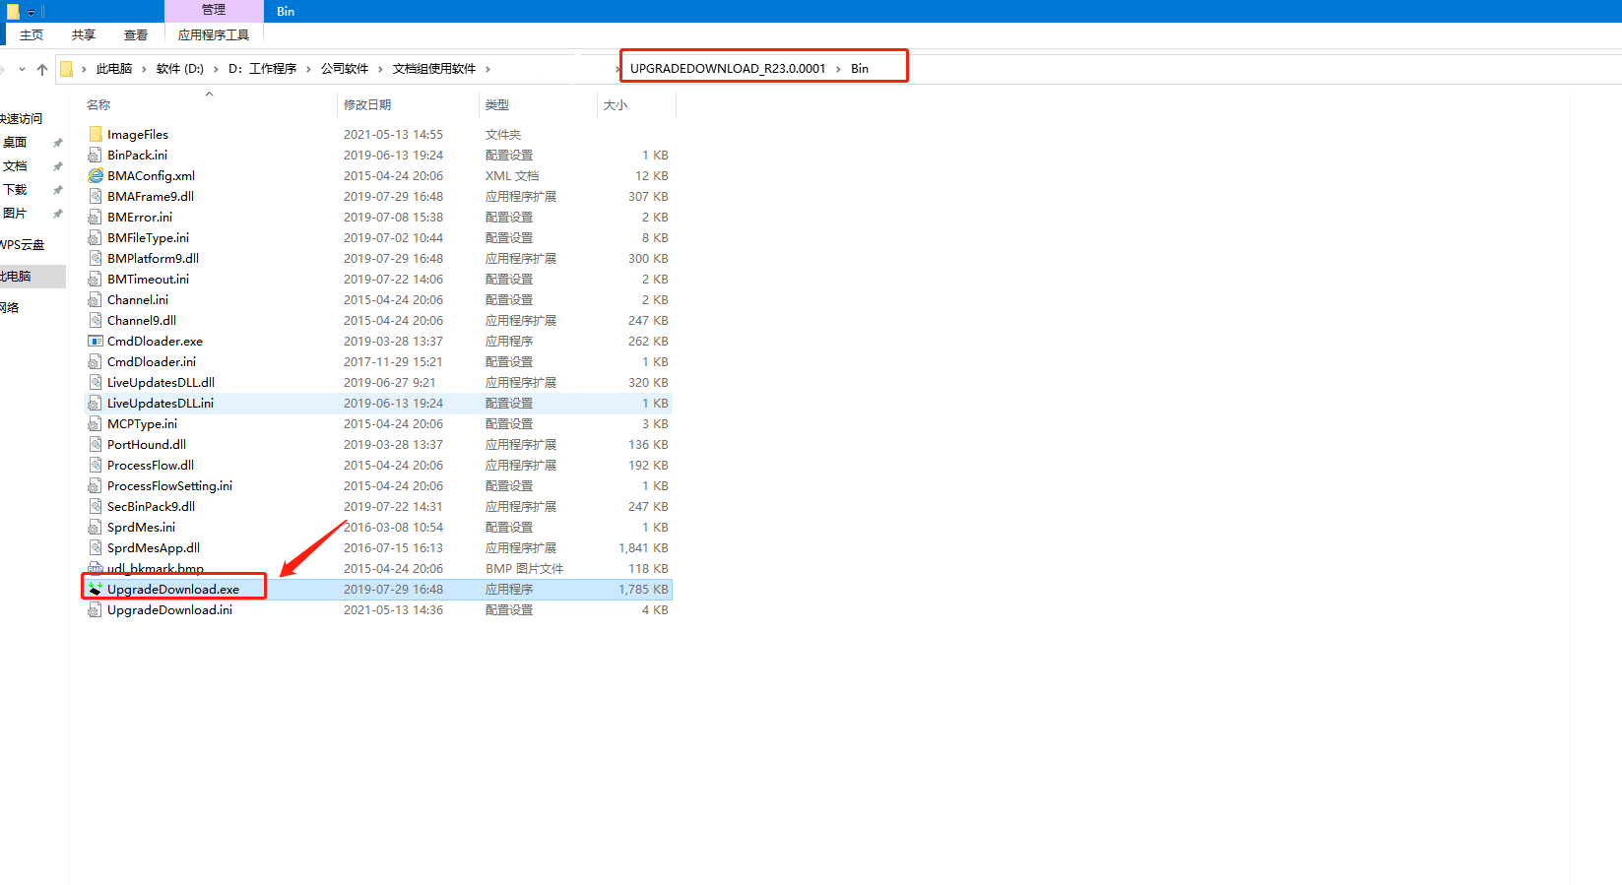Click the up-arrow navigation icon
Viewport: 1622px width, 885px height.
(42, 69)
